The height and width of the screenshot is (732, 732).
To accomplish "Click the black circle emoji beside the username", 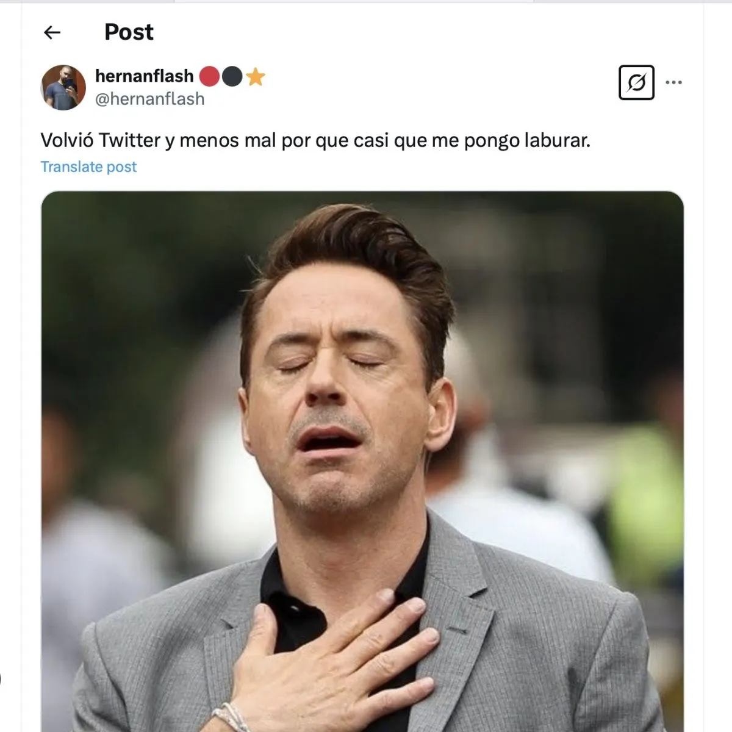I will click(232, 76).
